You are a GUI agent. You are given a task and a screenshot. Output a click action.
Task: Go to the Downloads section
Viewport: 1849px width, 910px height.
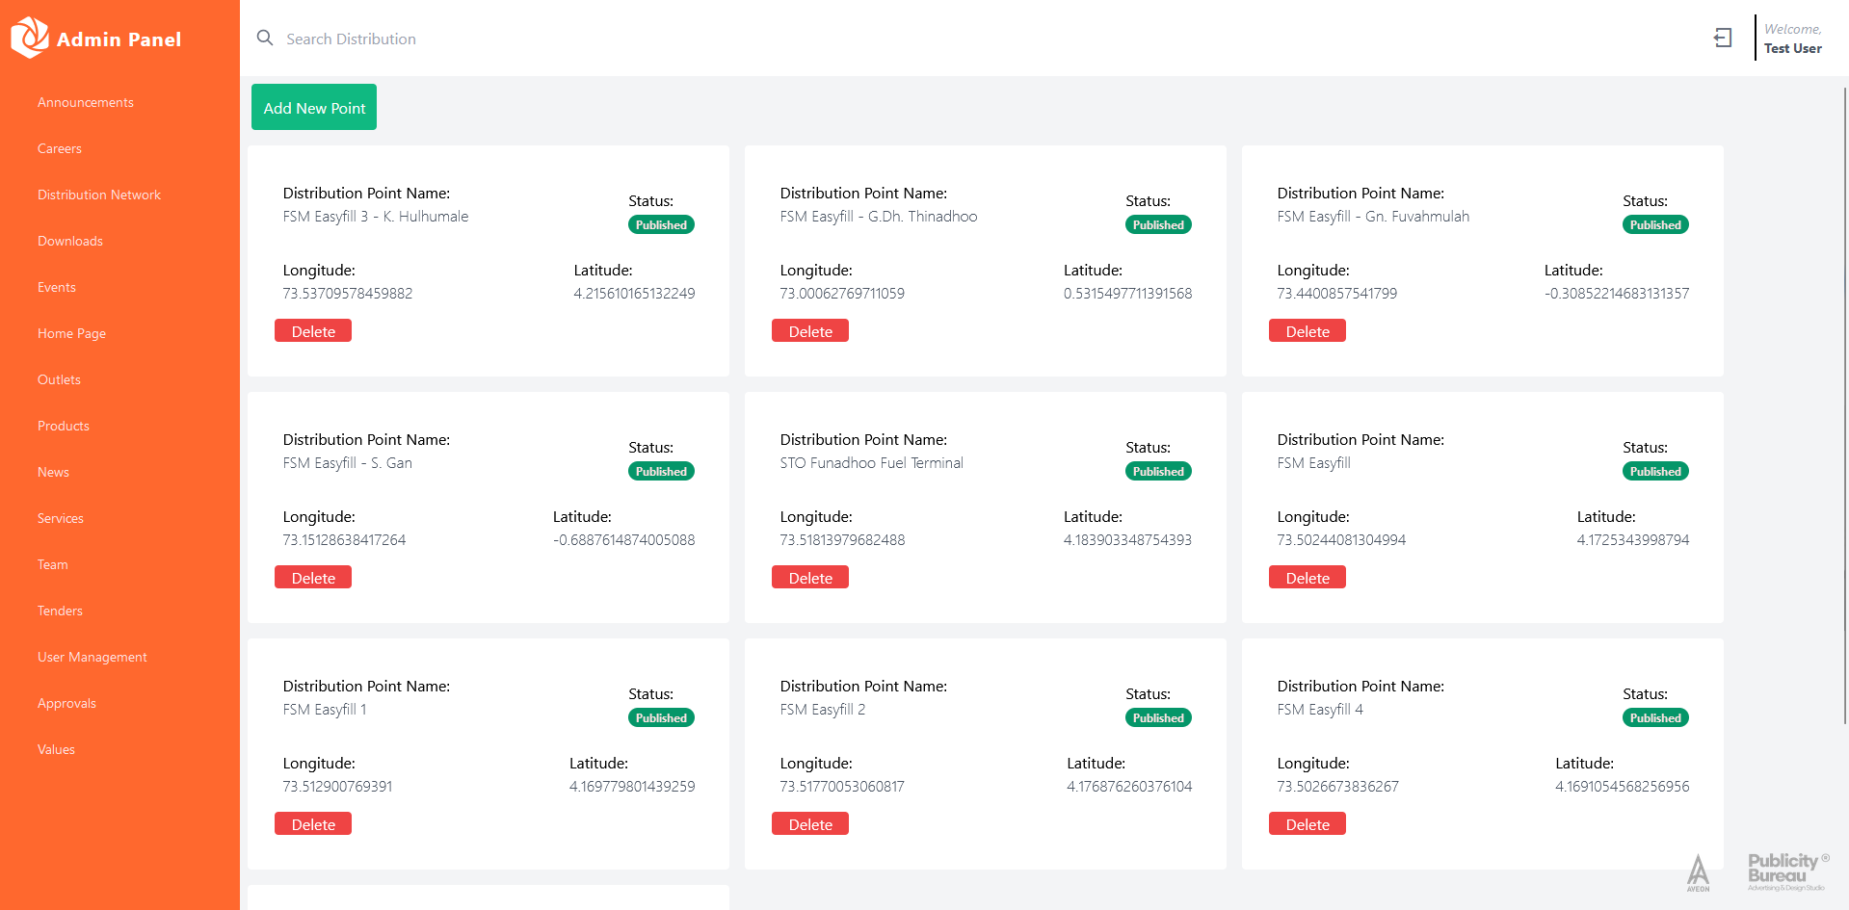pyautogui.click(x=70, y=241)
